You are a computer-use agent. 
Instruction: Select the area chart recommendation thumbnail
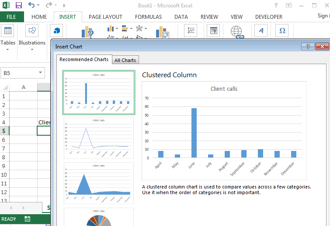coord(99,183)
